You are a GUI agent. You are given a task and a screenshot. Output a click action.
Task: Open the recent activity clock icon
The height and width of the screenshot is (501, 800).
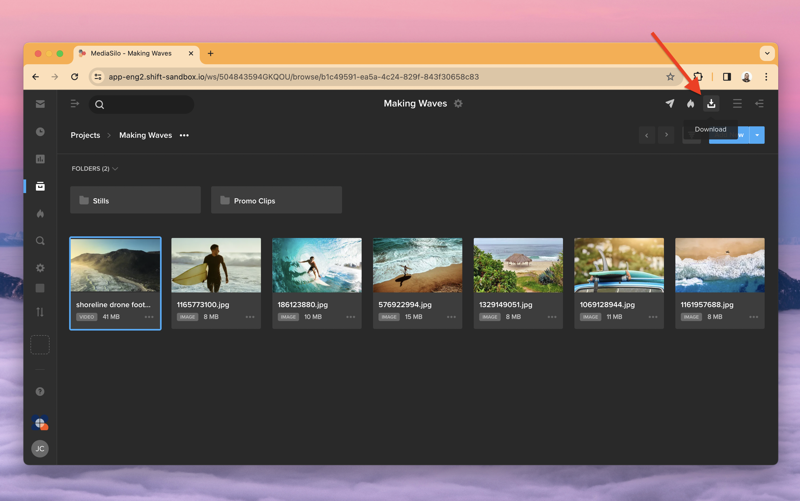pyautogui.click(x=40, y=132)
